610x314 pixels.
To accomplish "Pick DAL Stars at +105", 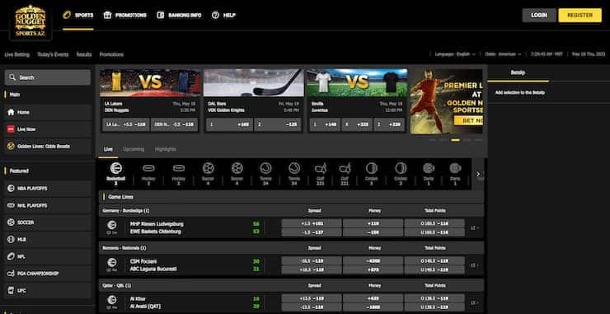I will [x=229, y=125].
